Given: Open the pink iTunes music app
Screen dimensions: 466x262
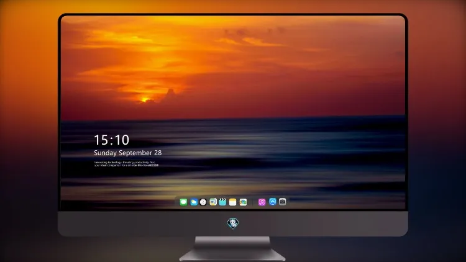Looking at the screenshot, I should [x=262, y=202].
